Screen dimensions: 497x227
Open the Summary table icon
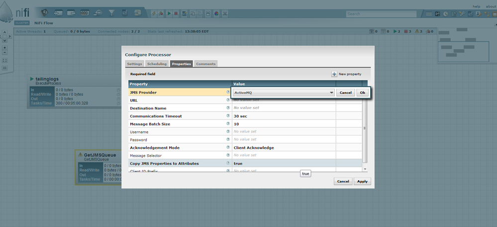pos(429,14)
